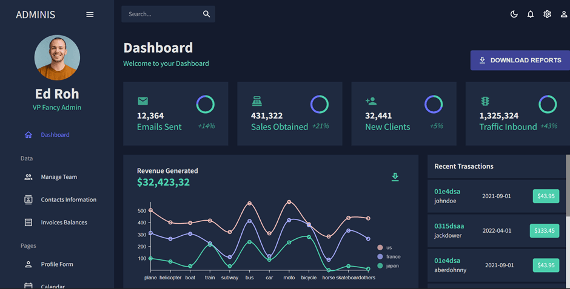Image resolution: width=570 pixels, height=289 pixels.
Task: Open settings gear icon
Action: click(547, 14)
